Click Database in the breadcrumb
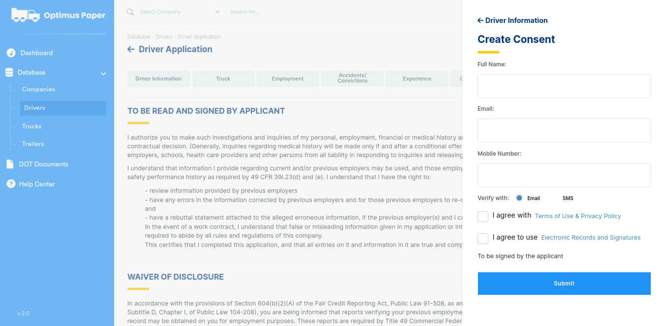The width and height of the screenshot is (659, 326). coord(139,37)
